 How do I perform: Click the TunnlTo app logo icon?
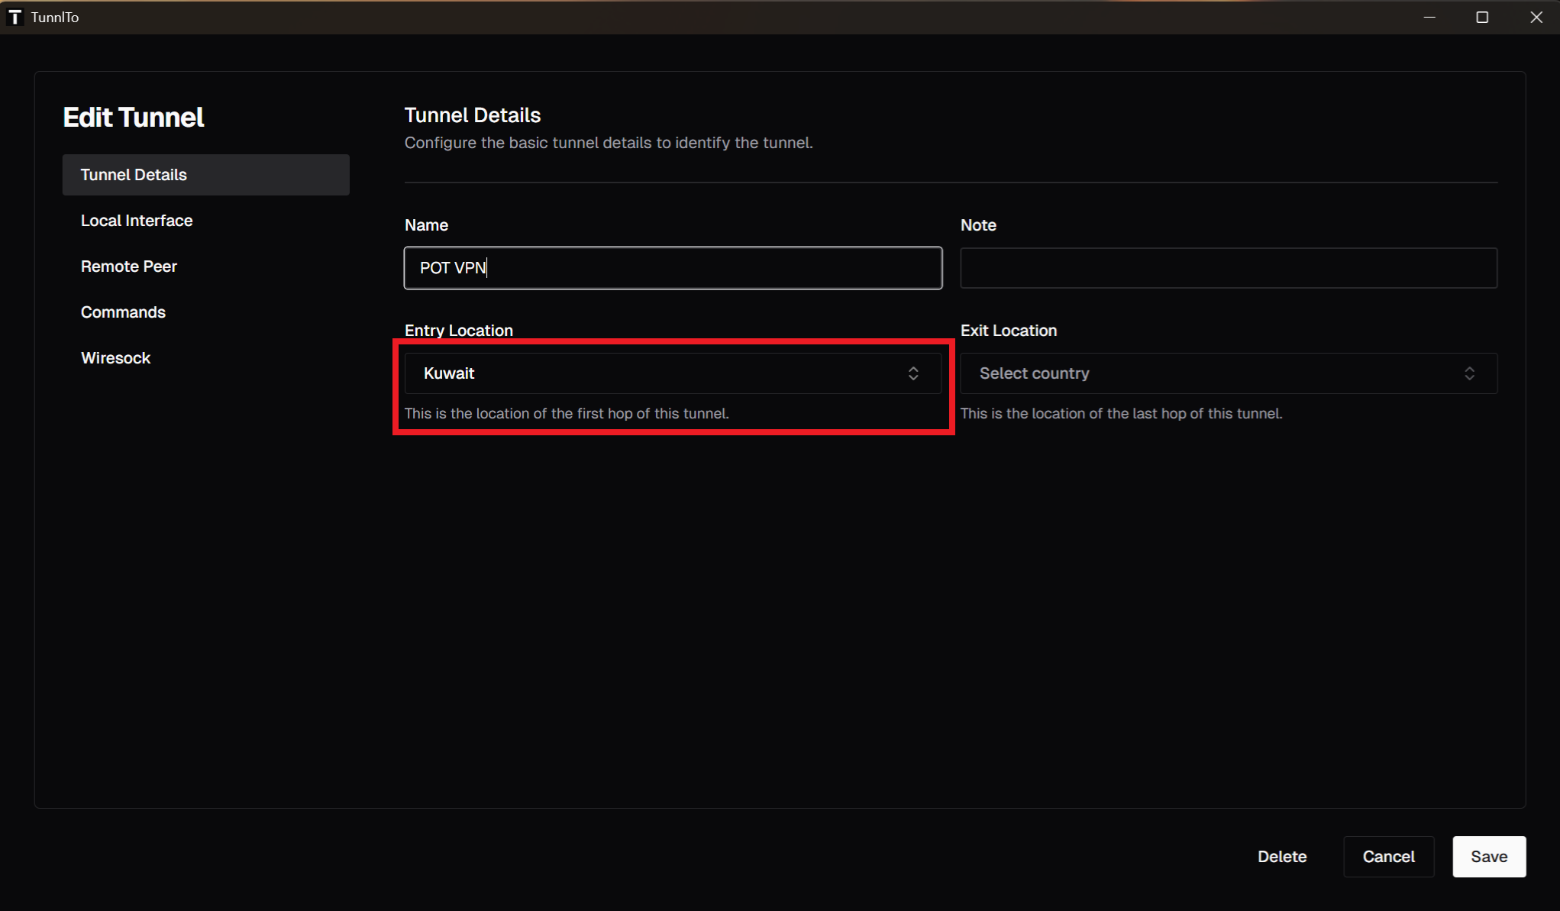tap(15, 17)
